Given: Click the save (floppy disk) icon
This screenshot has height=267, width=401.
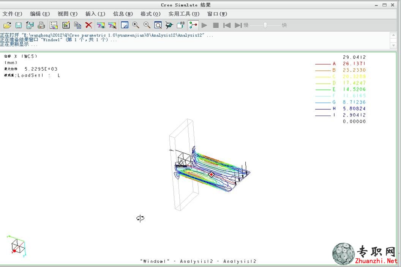Looking at the screenshot, I should (18, 25).
